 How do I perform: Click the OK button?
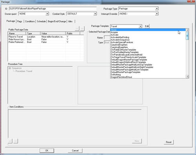(x=47, y=151)
